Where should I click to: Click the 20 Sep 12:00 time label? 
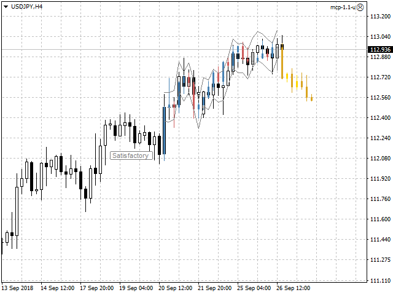pos(176,288)
